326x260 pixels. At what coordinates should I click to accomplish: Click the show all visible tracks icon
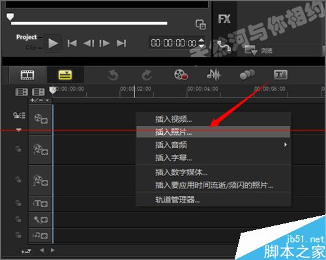click(x=22, y=92)
